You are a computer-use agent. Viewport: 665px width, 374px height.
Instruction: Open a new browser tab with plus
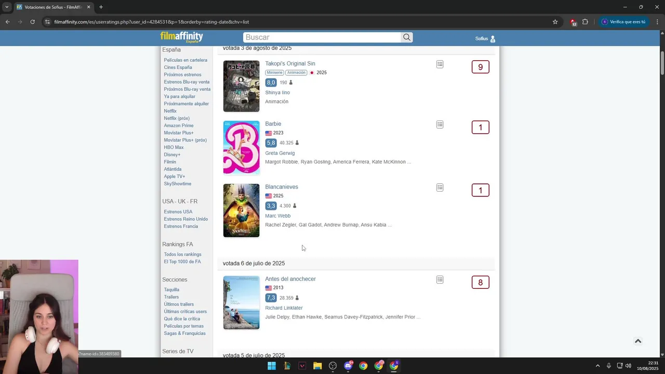tap(101, 7)
